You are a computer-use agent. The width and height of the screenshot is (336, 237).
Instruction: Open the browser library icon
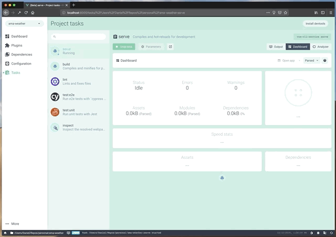point(316,13)
